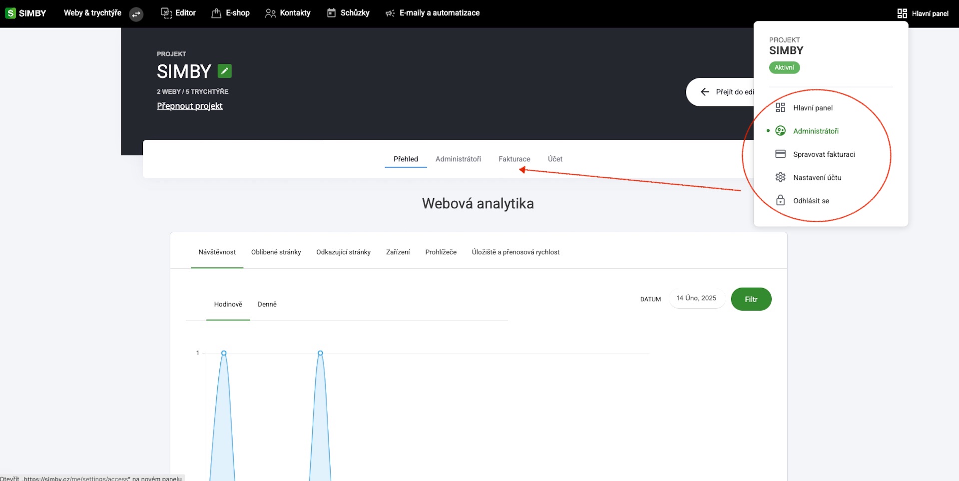Click the Nastavení účtu gear icon
The height and width of the screenshot is (481, 959).
point(780,177)
